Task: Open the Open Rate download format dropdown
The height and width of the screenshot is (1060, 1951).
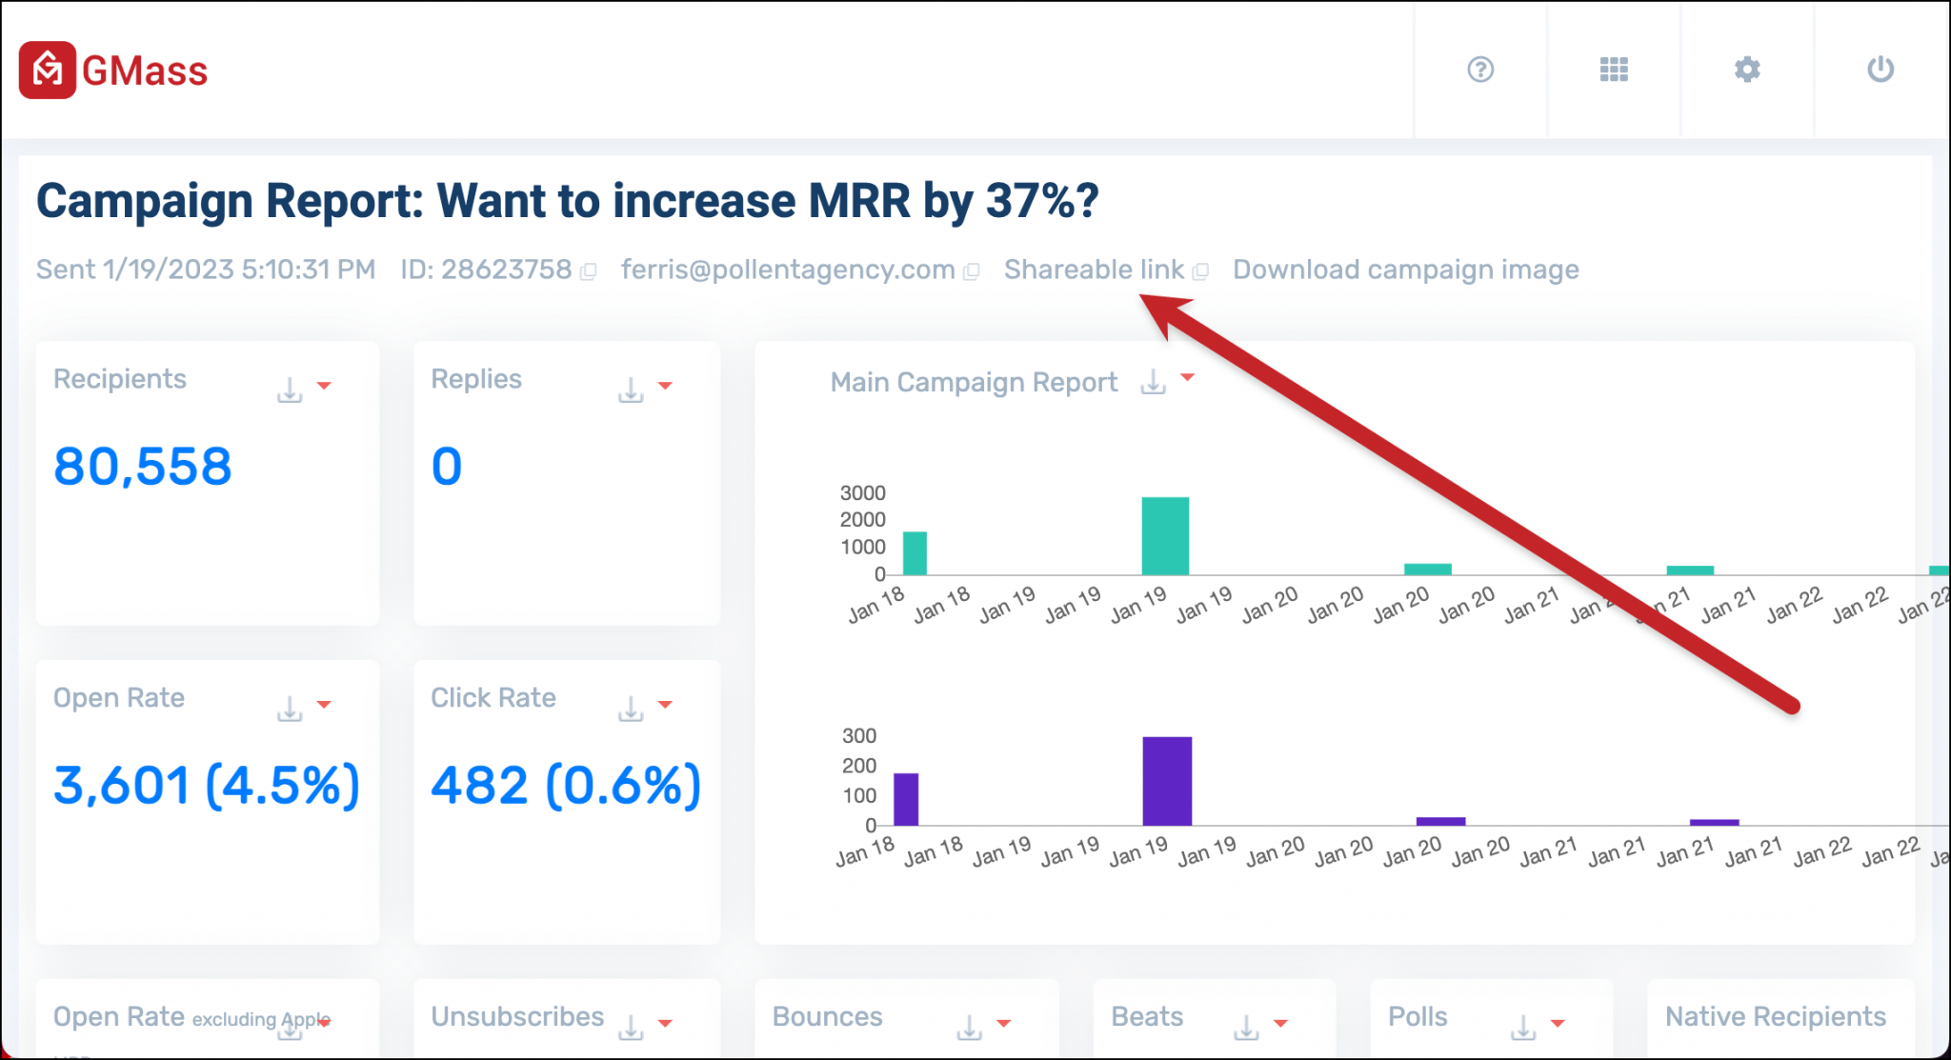Action: 325,706
